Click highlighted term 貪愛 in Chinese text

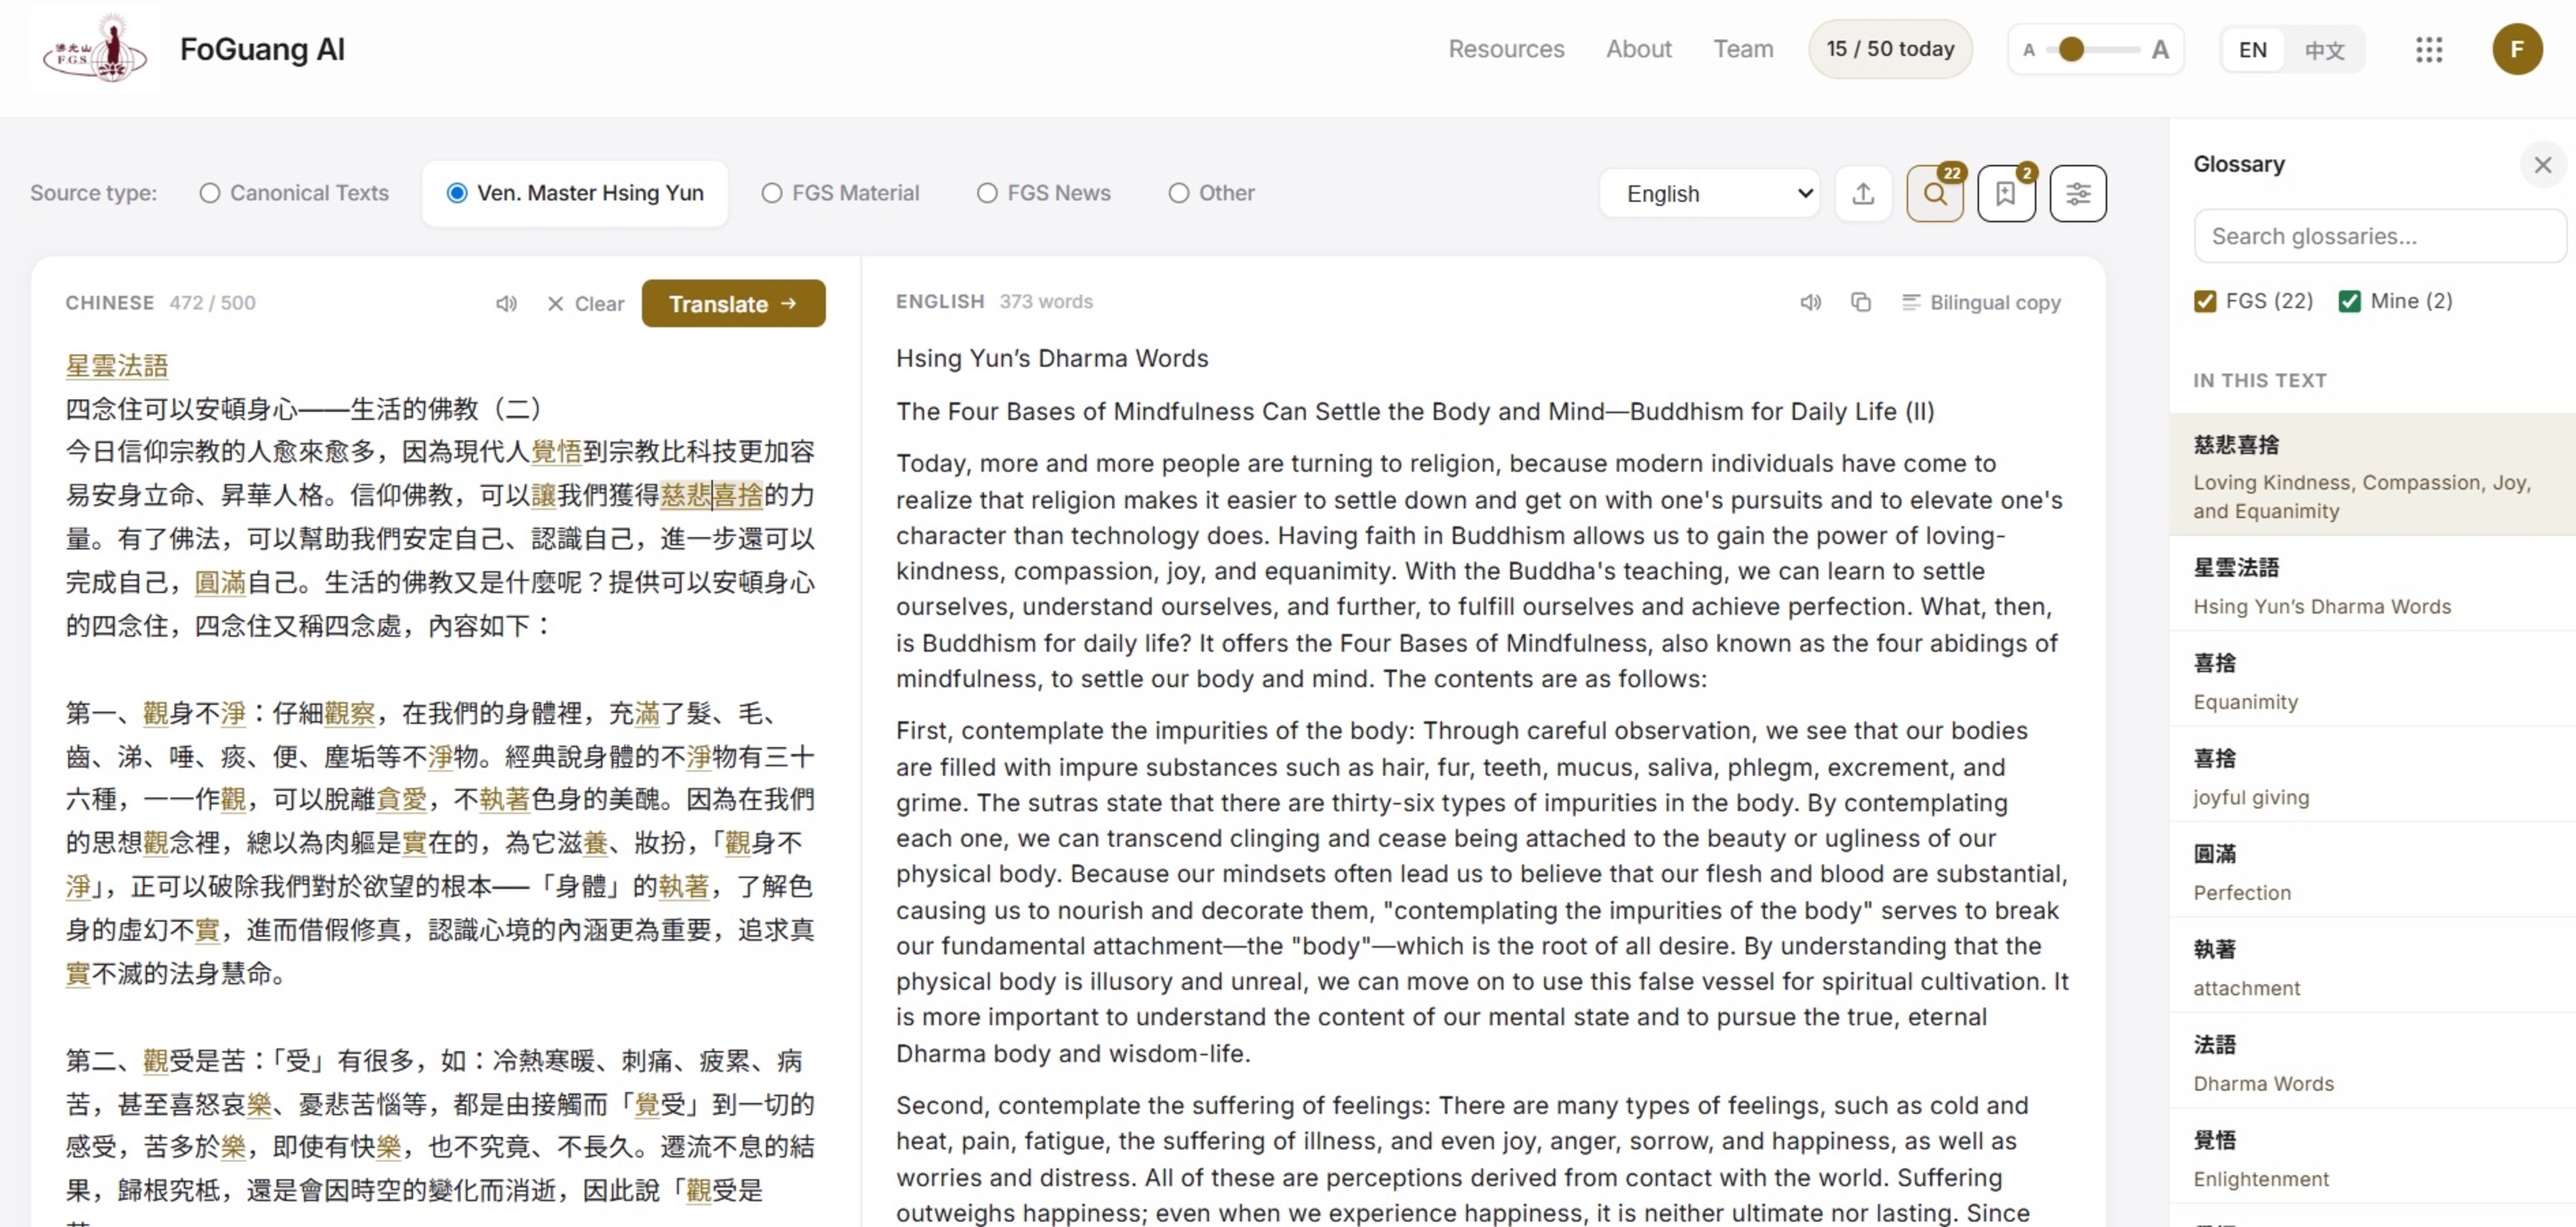pyautogui.click(x=402, y=799)
